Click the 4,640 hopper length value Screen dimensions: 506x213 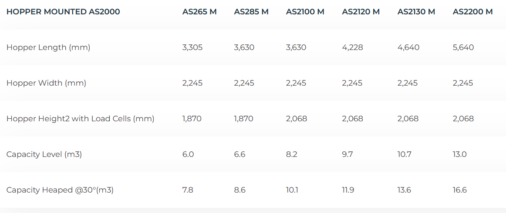pyautogui.click(x=408, y=47)
